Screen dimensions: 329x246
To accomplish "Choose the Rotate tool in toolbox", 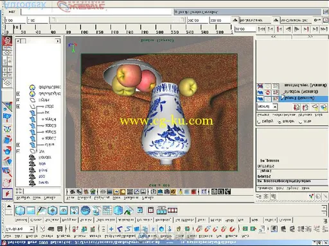I will [x=7, y=151].
